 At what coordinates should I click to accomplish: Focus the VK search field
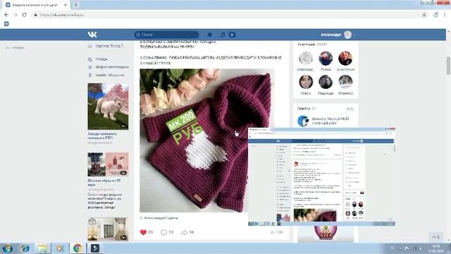pyautogui.click(x=166, y=35)
